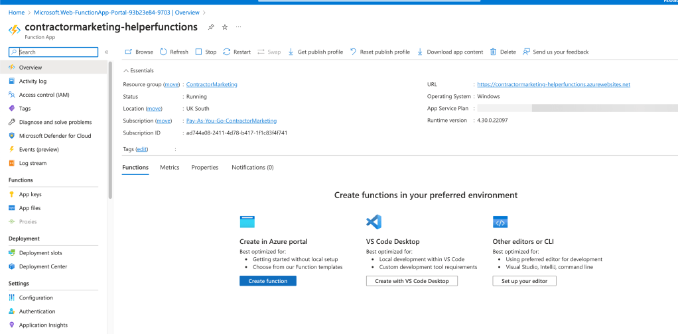
Task: Open Browse in the toolbar
Action: [x=139, y=52]
